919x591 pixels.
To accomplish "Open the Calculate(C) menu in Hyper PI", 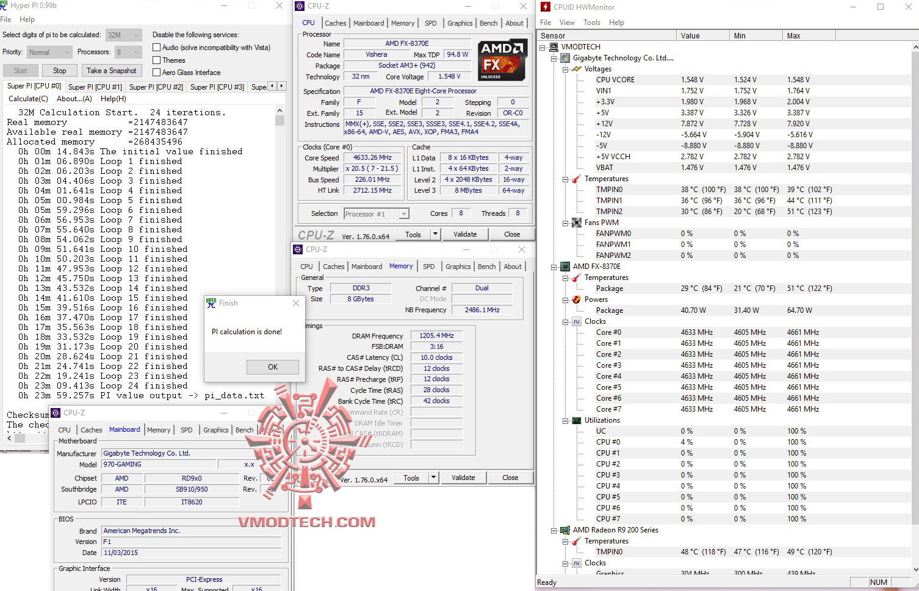I will pos(28,99).
